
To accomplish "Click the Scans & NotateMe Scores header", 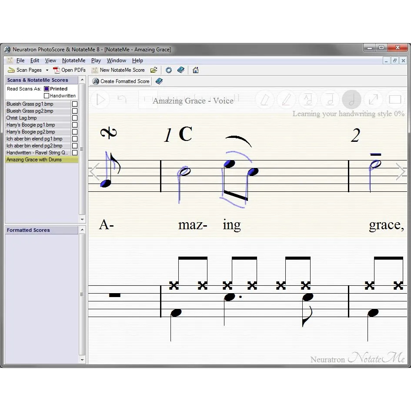I will [42, 80].
